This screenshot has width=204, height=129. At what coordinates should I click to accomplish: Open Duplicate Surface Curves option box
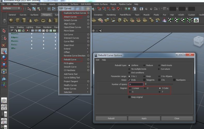(x=88, y=13)
